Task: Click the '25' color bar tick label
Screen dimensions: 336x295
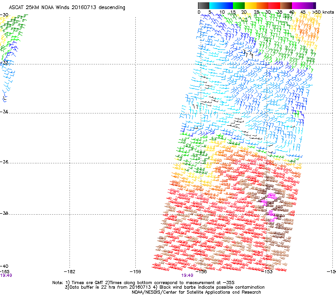Action: point(256,12)
